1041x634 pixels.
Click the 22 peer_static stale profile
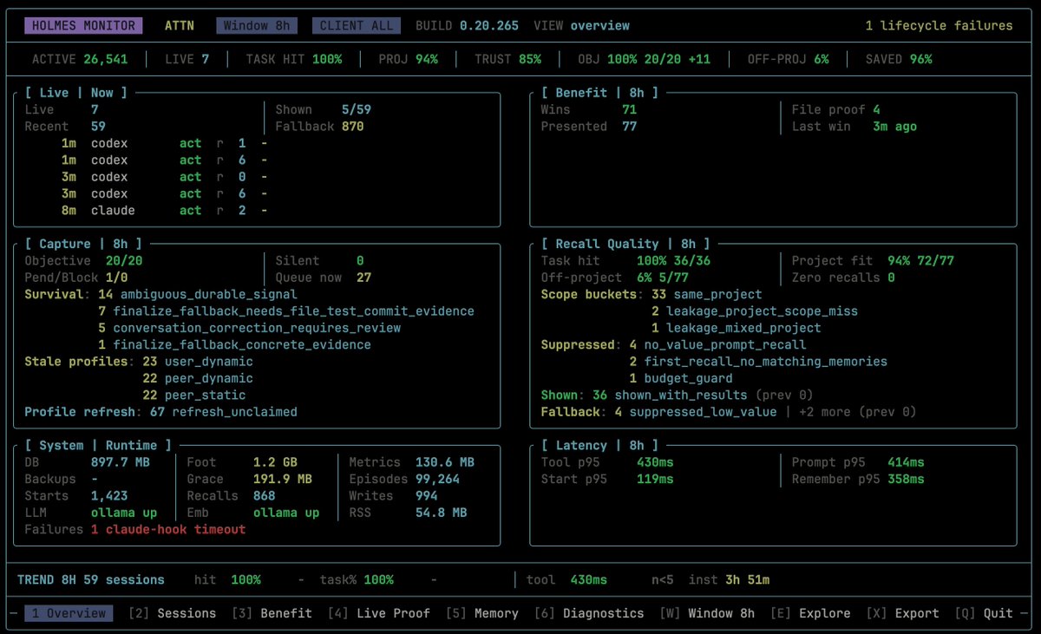(194, 395)
